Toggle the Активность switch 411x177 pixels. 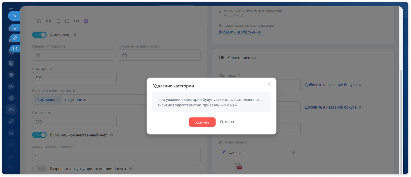(39, 35)
